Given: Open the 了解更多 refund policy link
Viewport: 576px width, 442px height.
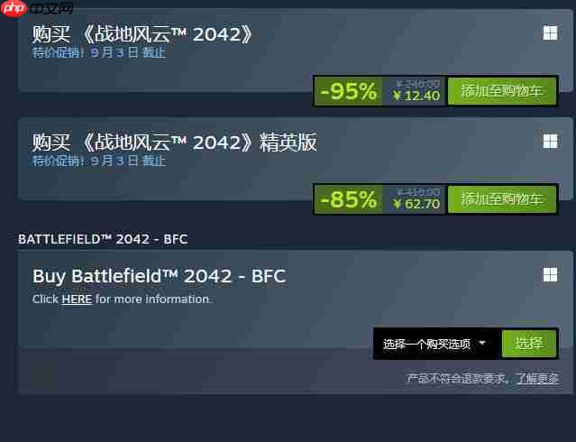Looking at the screenshot, I should point(537,378).
